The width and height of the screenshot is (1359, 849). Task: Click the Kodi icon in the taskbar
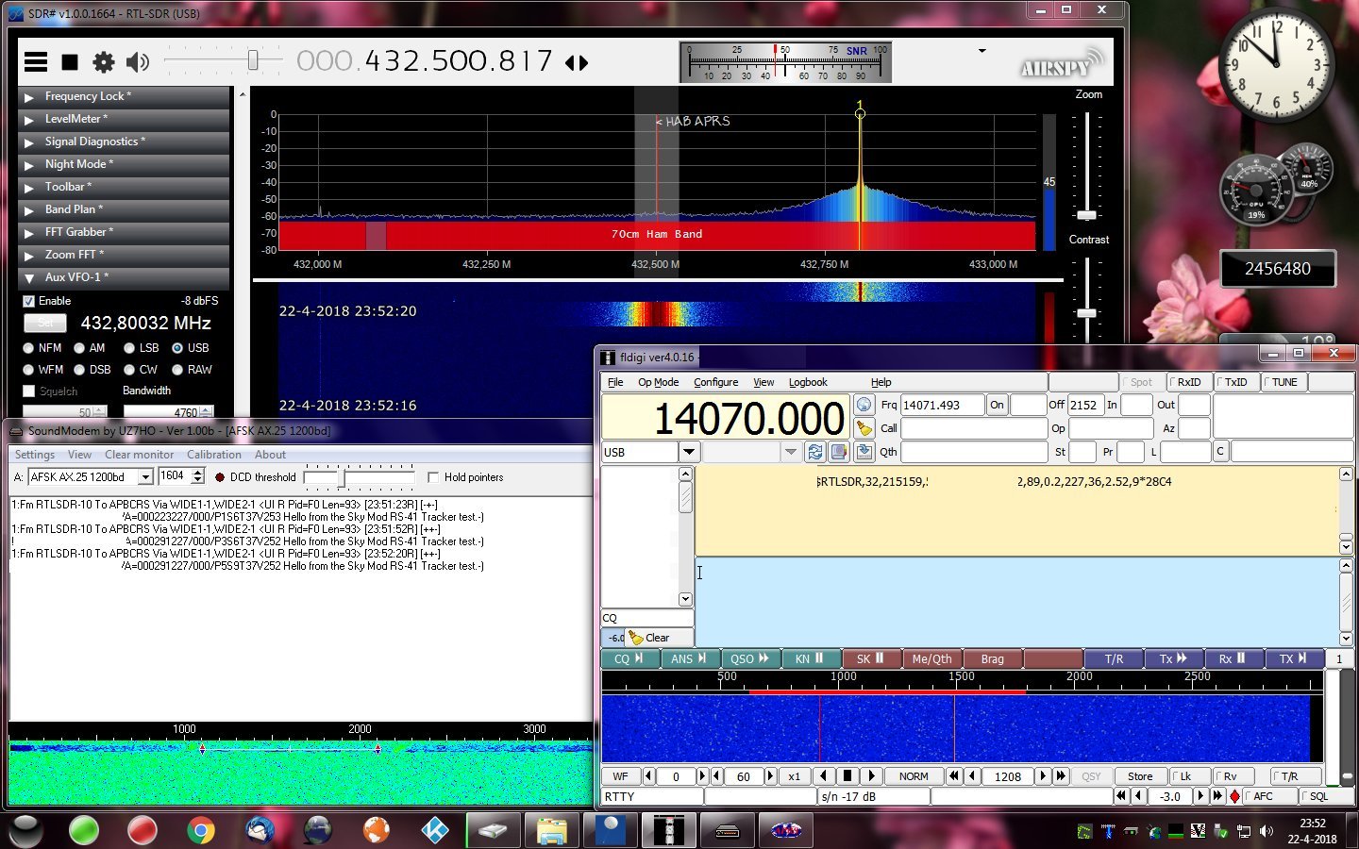(434, 831)
